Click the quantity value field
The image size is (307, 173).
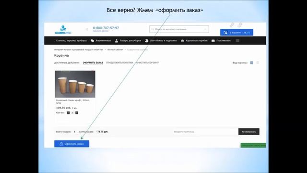tap(72, 112)
